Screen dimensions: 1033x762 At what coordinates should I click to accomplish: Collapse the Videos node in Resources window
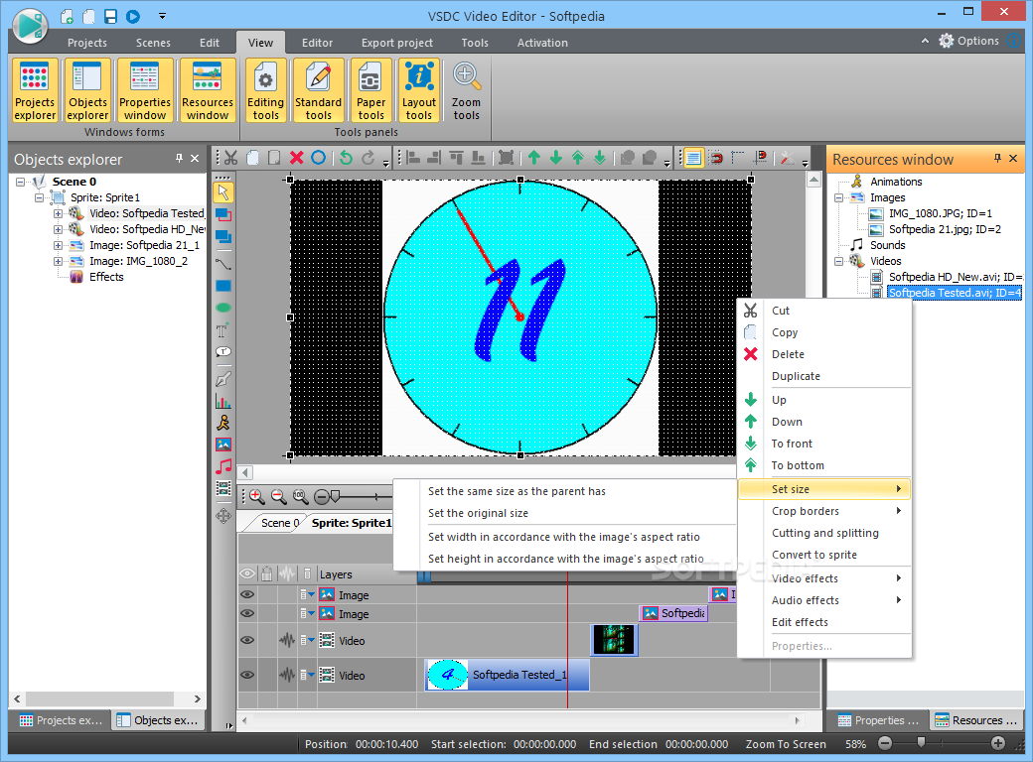coord(838,261)
